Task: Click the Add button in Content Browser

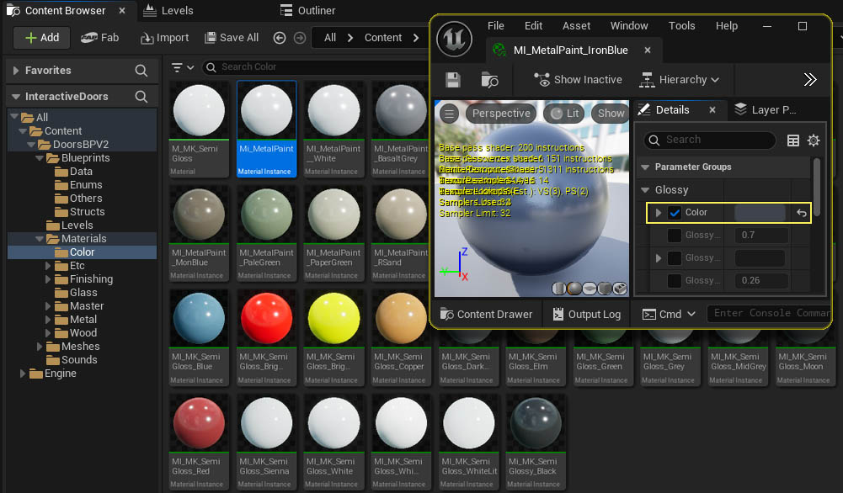Action: pos(42,38)
